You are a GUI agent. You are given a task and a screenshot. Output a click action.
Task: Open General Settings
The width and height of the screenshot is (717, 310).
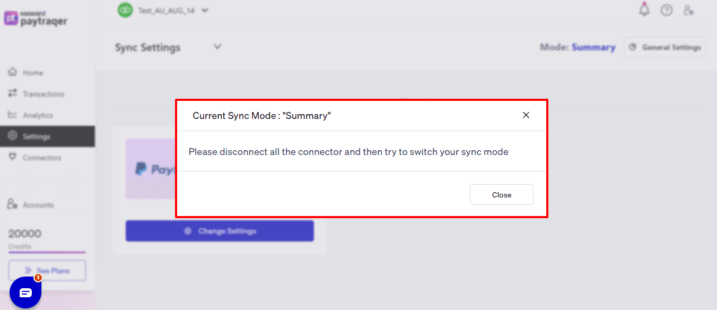664,47
